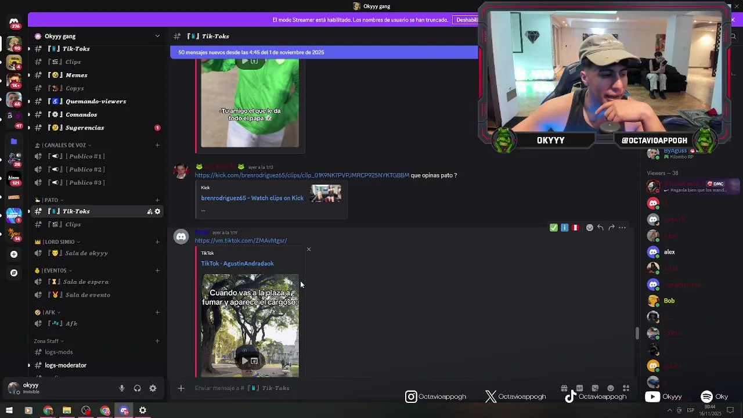
Task: Open the apps launcher icon
Action: pyautogui.click(x=626, y=388)
